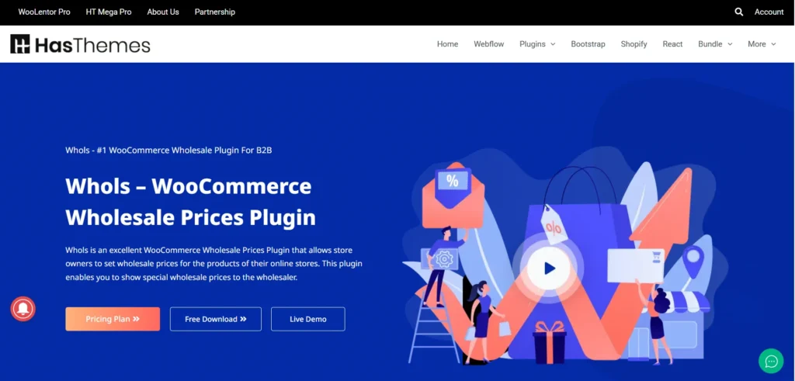Open the green chat bubble widget
Image resolution: width=795 pixels, height=381 pixels.
[x=771, y=362]
